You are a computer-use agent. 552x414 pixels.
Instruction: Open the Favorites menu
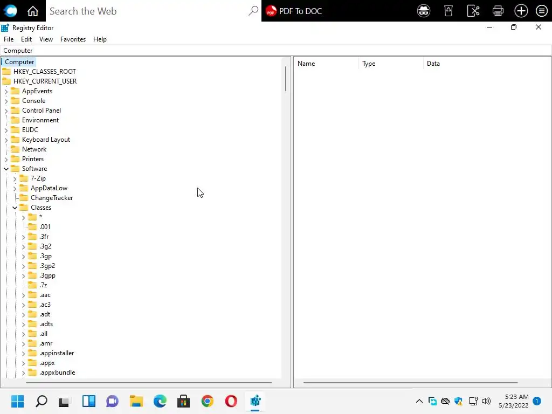tap(73, 39)
